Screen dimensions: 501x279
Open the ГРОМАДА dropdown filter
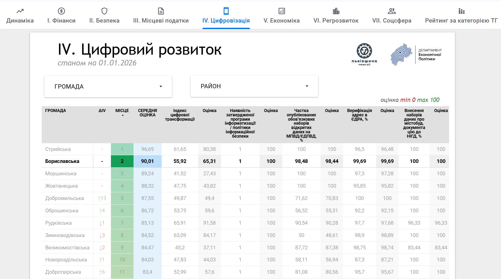tap(108, 86)
